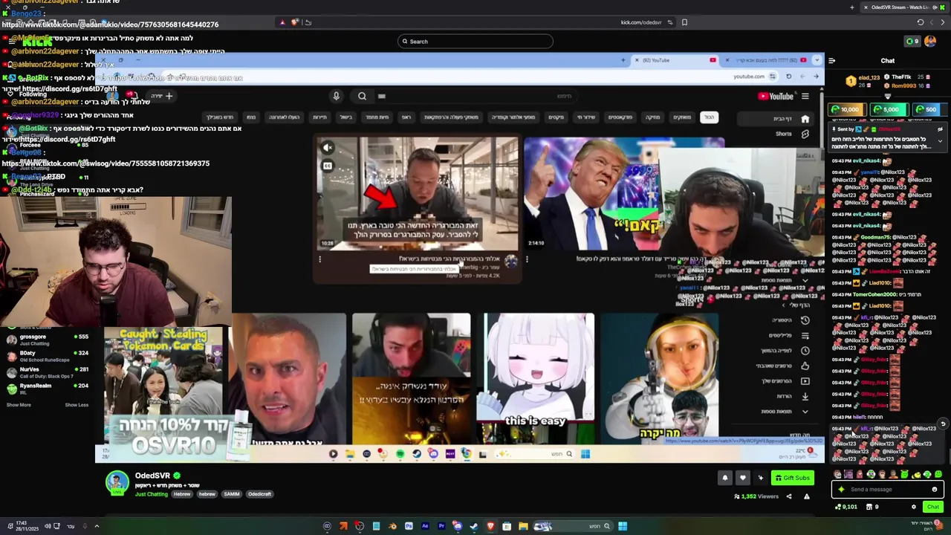The height and width of the screenshot is (535, 951).
Task: Click the volume icon in system tray
Action: (x=47, y=526)
